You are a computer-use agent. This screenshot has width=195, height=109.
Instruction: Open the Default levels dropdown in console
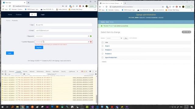pos(52,74)
